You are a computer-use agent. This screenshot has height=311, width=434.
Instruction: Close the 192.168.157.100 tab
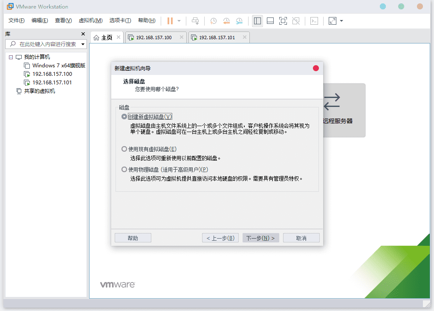click(x=182, y=37)
